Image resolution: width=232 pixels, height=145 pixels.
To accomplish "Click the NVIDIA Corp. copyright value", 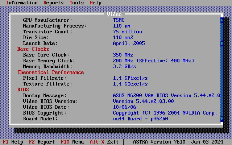I will click(165, 113).
